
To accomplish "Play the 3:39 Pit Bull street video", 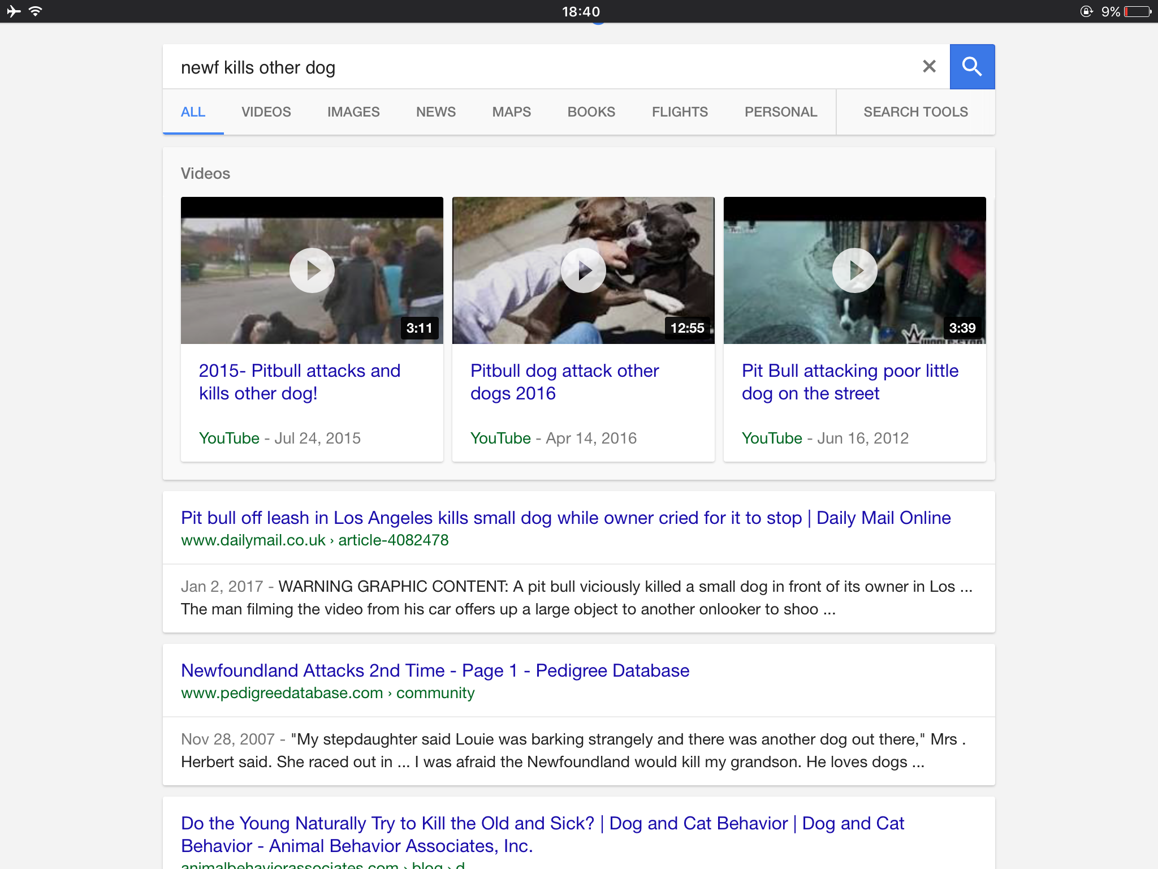I will coord(854,270).
